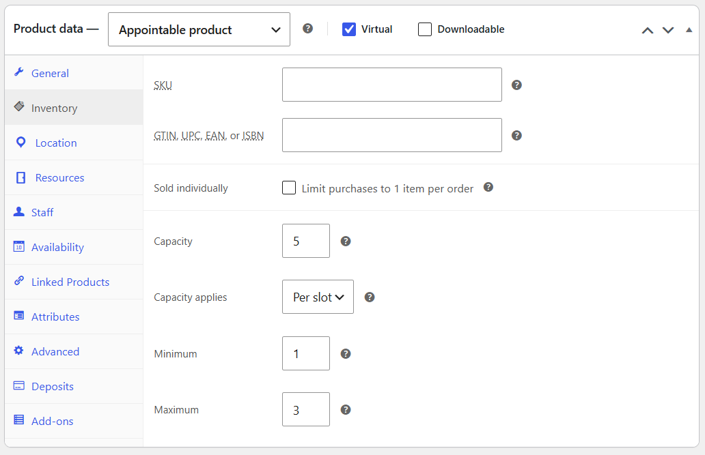705x455 pixels.
Task: Click the Minimum number field
Action: 306,353
